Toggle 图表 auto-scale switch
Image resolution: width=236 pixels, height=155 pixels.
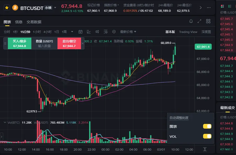pyautogui.click(x=207, y=126)
